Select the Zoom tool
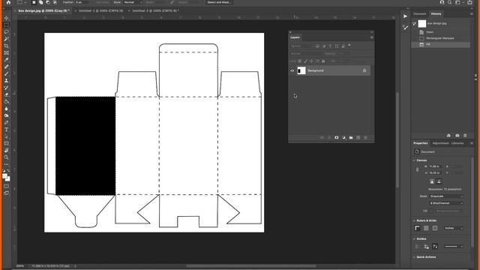 (x=6, y=157)
